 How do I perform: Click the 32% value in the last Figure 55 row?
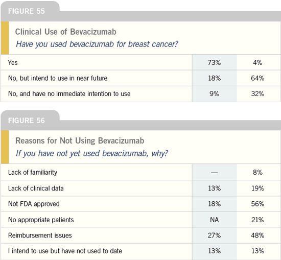[257, 93]
